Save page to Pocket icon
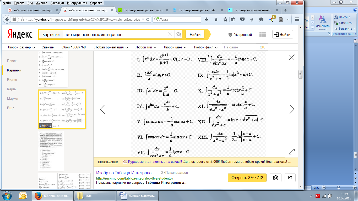358x201 pixels. 243,19
